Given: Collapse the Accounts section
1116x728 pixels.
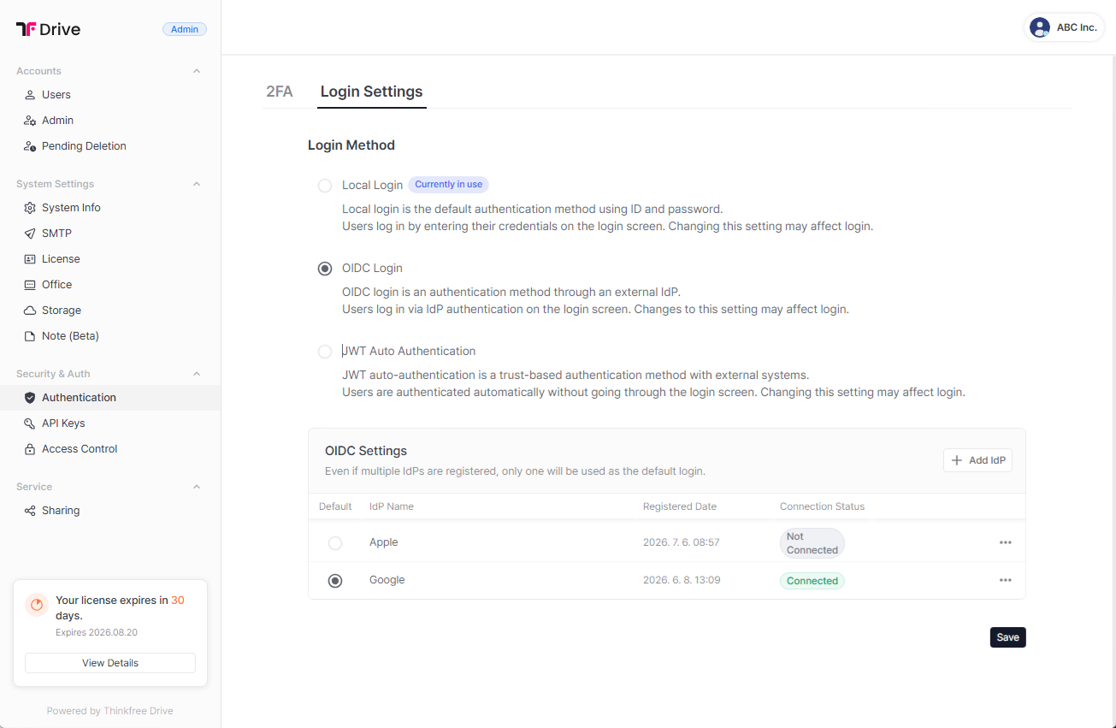Looking at the screenshot, I should tap(197, 71).
